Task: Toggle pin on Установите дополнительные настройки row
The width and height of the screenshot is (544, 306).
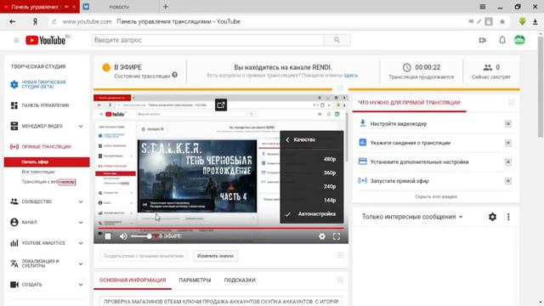Action: 508,162
